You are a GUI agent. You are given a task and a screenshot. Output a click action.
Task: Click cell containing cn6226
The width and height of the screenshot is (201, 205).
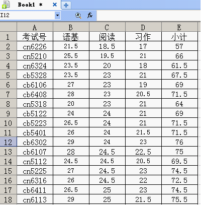pos(35,46)
